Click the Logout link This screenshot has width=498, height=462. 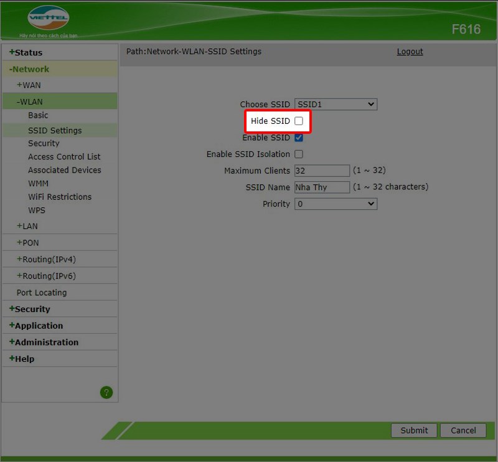(410, 52)
